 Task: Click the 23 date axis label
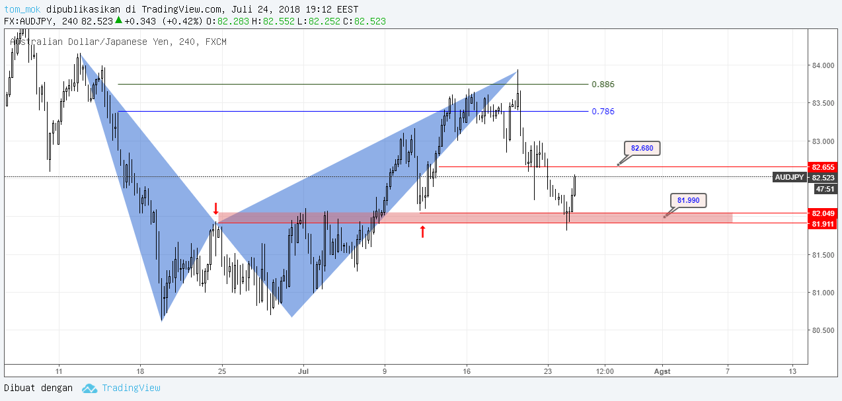[547, 371]
